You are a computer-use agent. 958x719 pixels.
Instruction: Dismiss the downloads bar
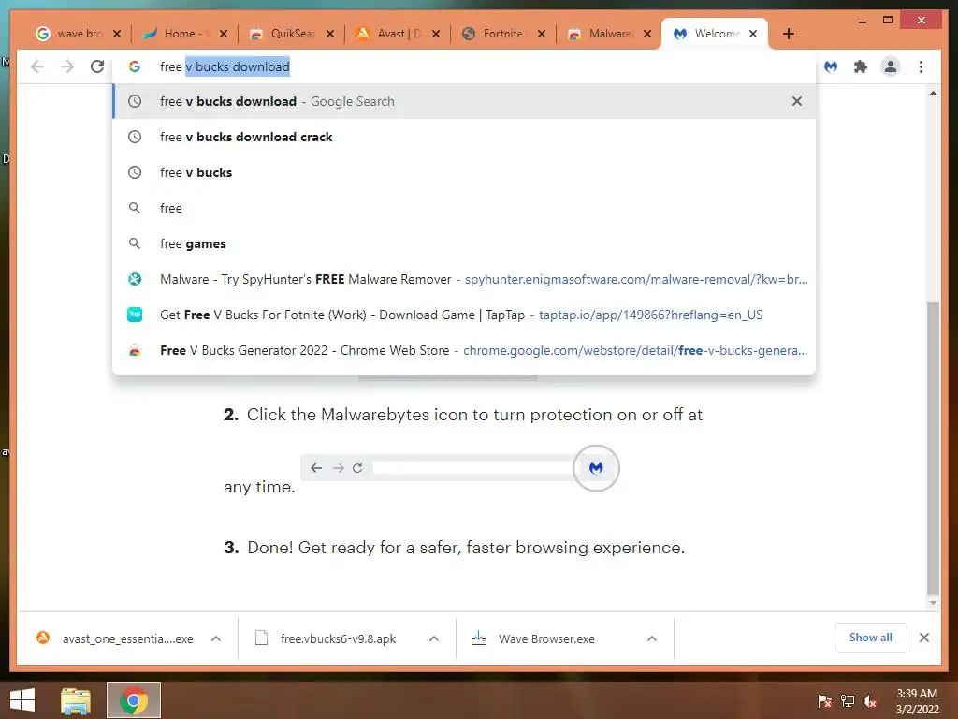pos(924,638)
